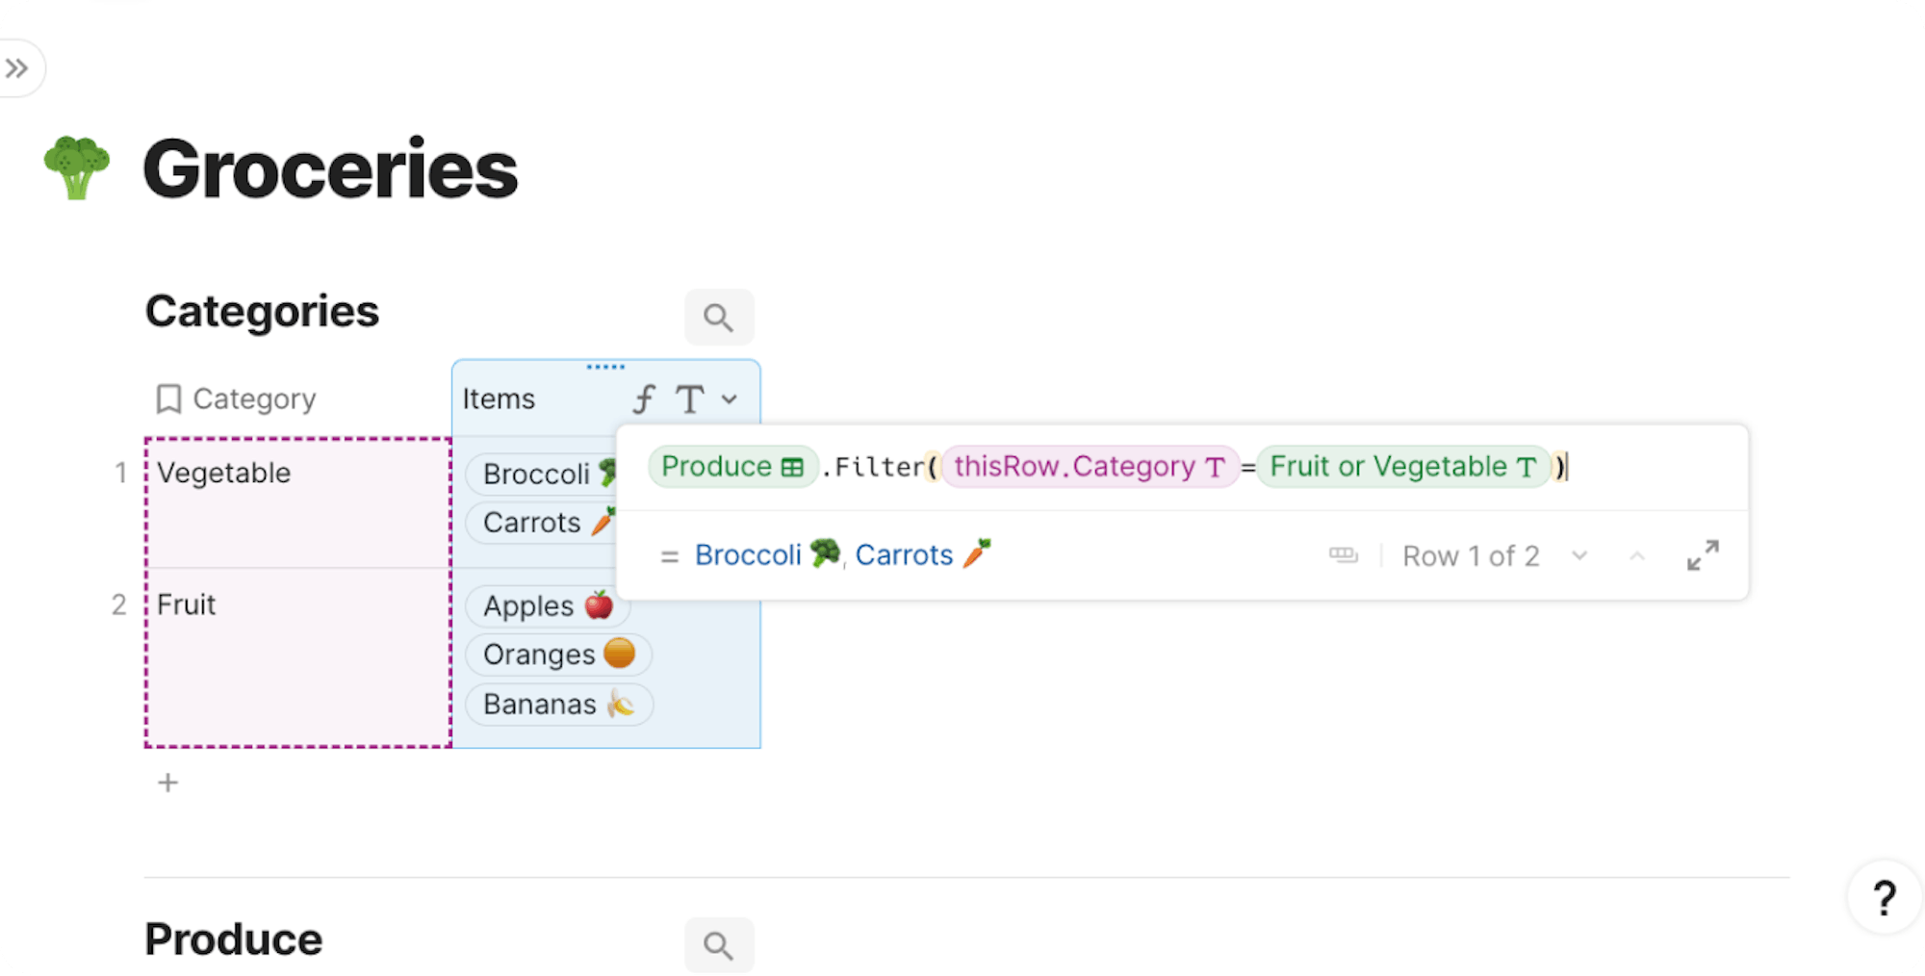Select the Oranges item chip in Fruit row
This screenshot has height=976, width=1925.
[x=559, y=655]
